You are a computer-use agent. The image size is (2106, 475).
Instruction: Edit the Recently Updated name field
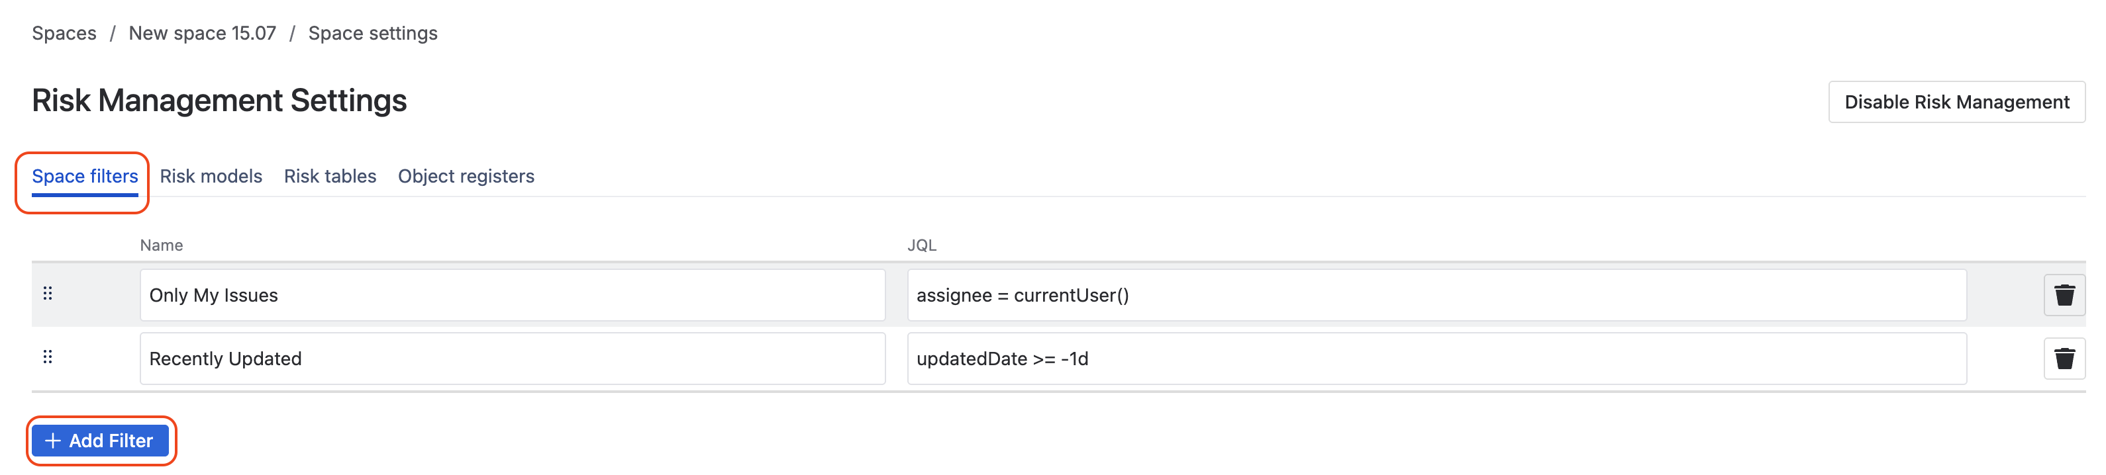[513, 359]
